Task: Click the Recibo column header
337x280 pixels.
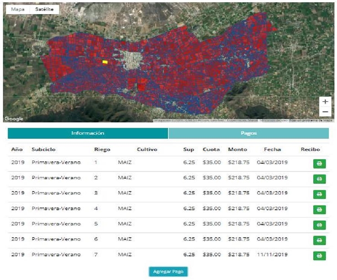Action: pyautogui.click(x=310, y=149)
